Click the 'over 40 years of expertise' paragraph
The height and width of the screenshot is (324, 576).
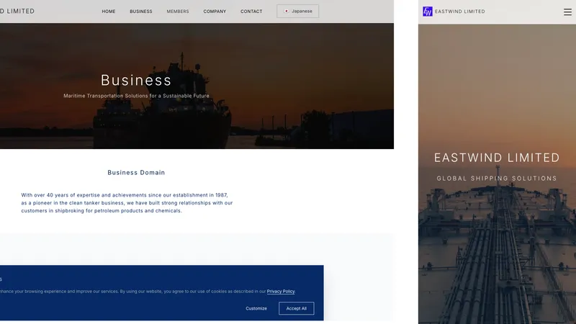(127, 203)
